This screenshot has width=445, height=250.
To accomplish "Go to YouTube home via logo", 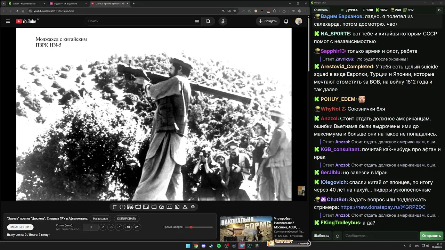I will (x=26, y=21).
